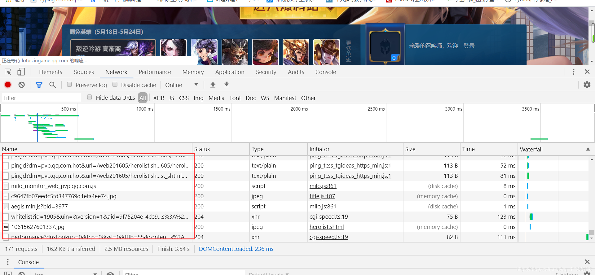This screenshot has width=595, height=275.
Task: Go to the Security tab
Action: [x=266, y=72]
